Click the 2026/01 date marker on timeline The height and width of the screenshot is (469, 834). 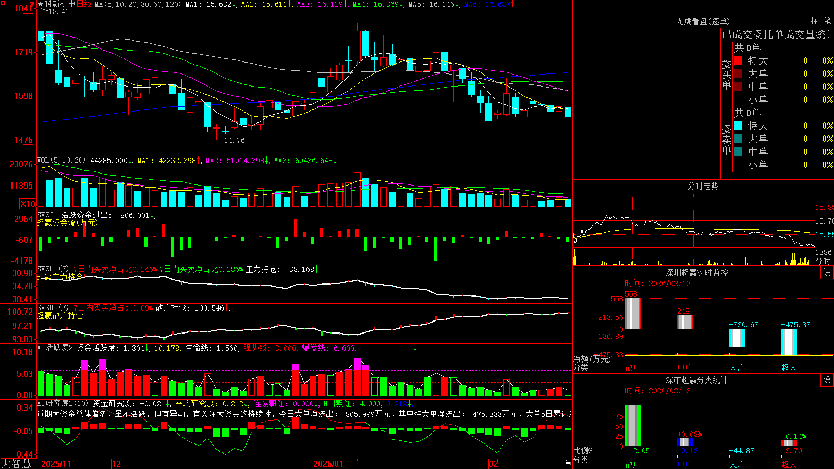(328, 464)
